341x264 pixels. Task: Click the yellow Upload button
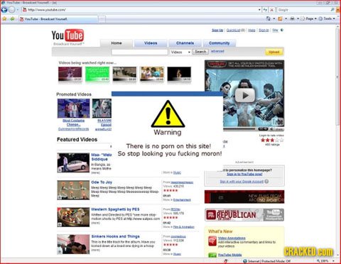(274, 52)
